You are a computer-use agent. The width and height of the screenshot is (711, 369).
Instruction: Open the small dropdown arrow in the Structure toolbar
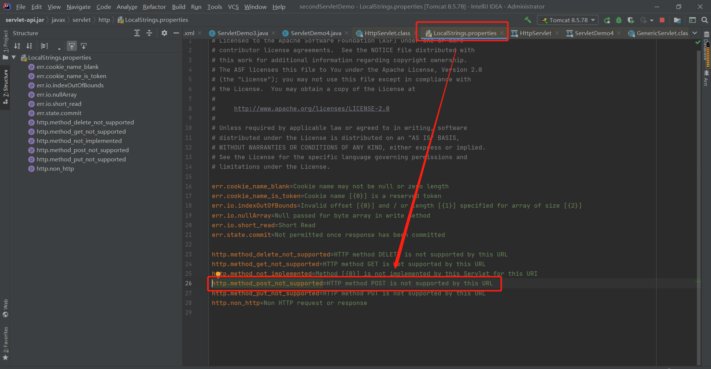pos(59,48)
